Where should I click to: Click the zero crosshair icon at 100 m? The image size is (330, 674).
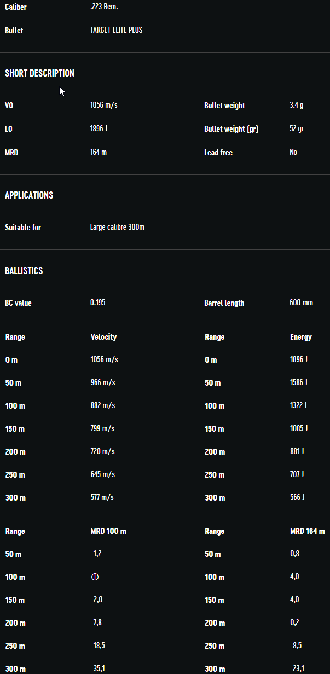coord(95,577)
